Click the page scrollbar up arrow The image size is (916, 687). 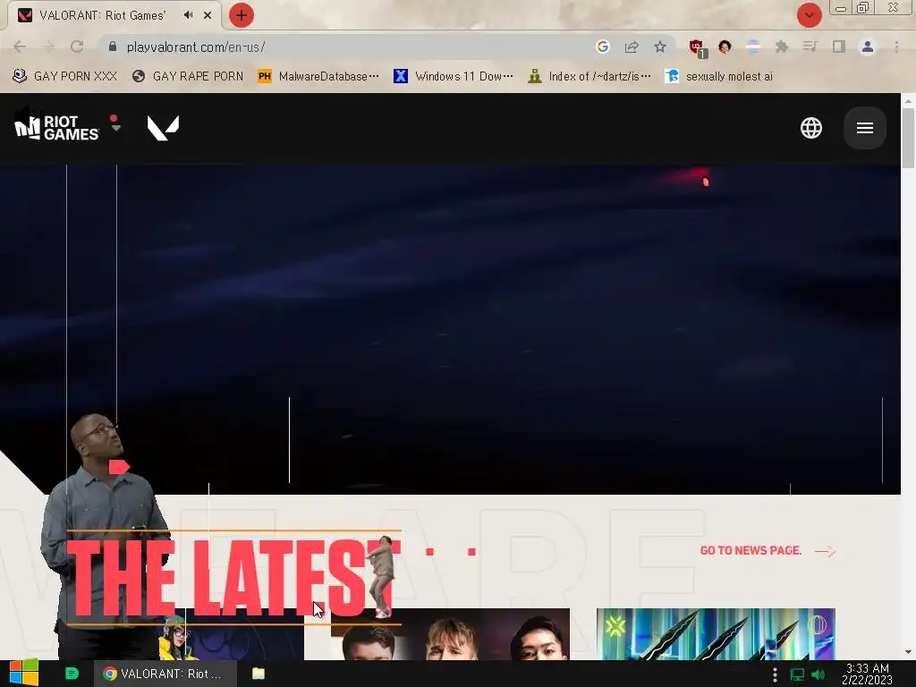pyautogui.click(x=909, y=100)
